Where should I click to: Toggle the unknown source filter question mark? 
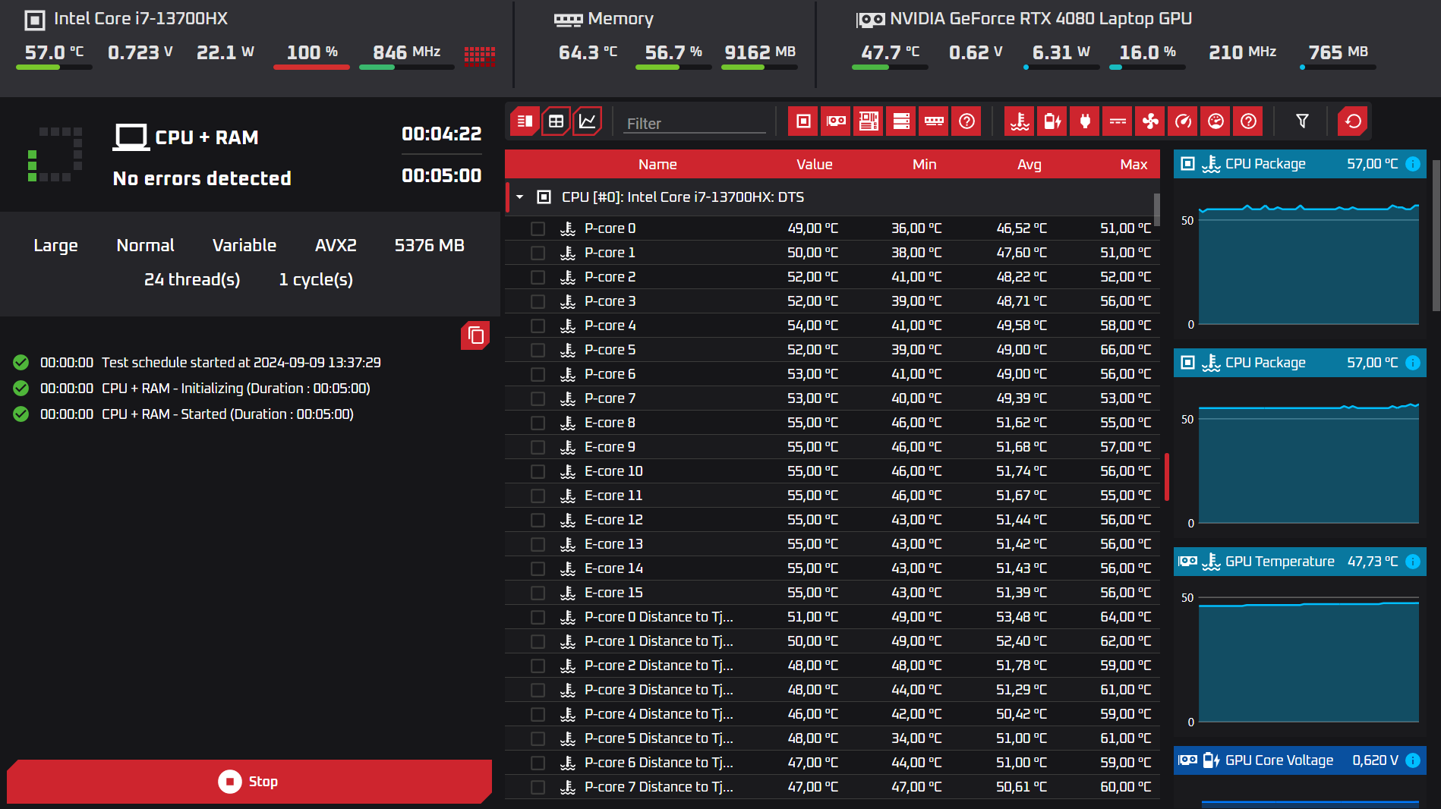tap(966, 121)
